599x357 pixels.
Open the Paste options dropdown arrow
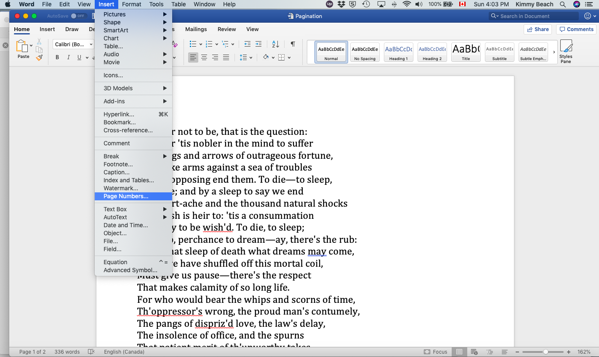point(31,45)
